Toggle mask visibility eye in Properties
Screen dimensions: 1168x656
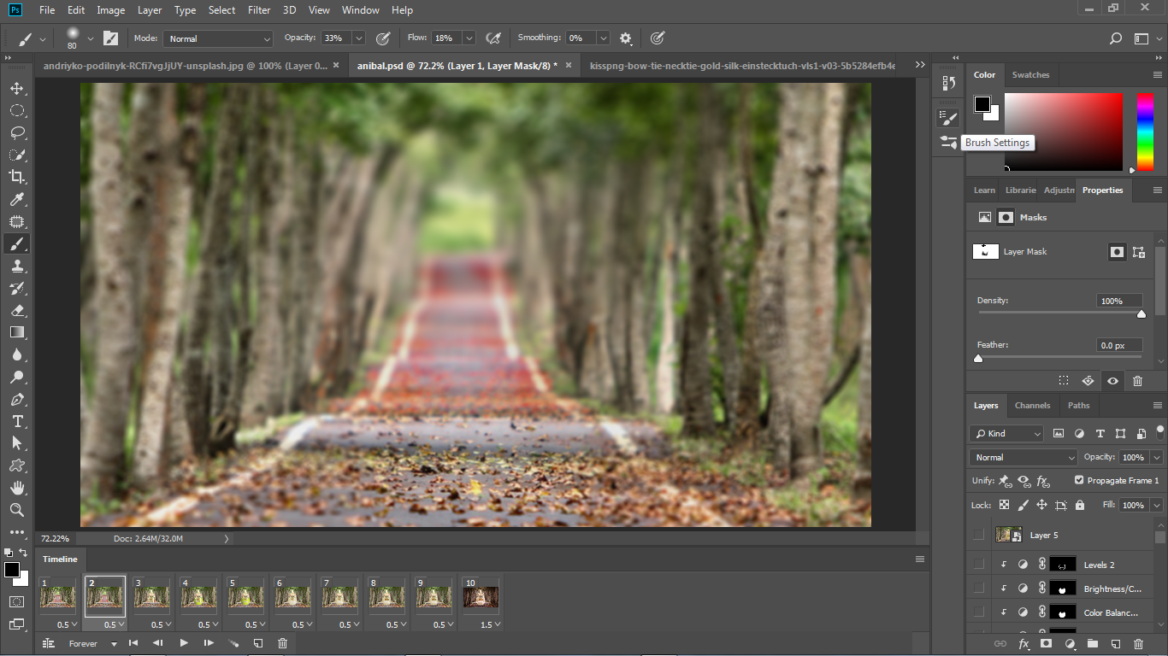(x=1112, y=381)
